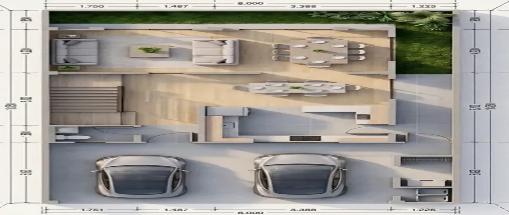This screenshot has width=509, height=215.
Task: Click the cooktop on the kitchen counter
Action: (x=305, y=138)
